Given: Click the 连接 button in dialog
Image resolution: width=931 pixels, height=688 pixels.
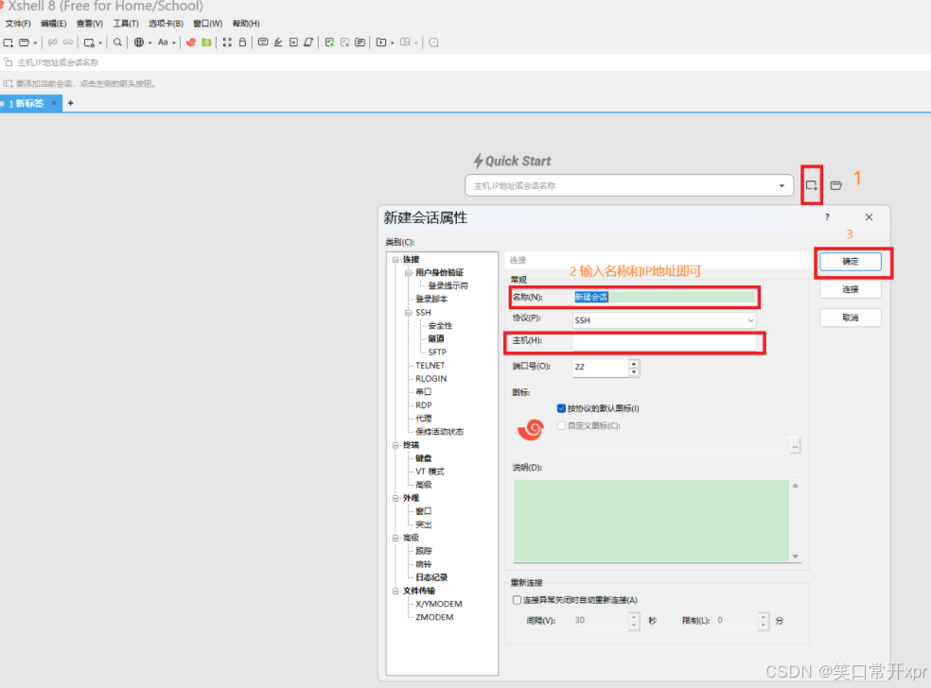Looking at the screenshot, I should pyautogui.click(x=849, y=289).
